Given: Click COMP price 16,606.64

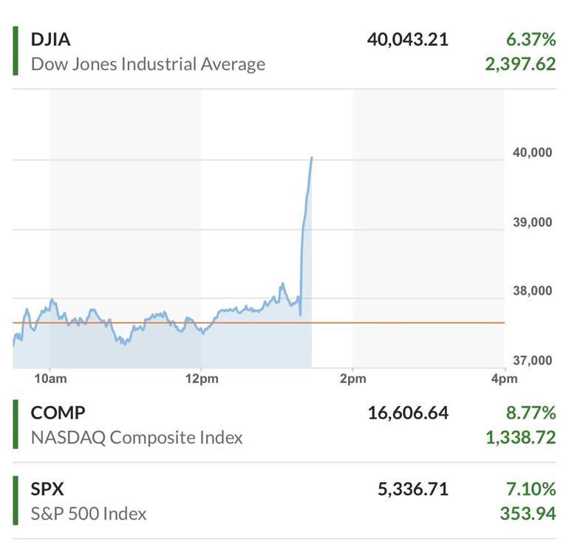Looking at the screenshot, I should [408, 413].
